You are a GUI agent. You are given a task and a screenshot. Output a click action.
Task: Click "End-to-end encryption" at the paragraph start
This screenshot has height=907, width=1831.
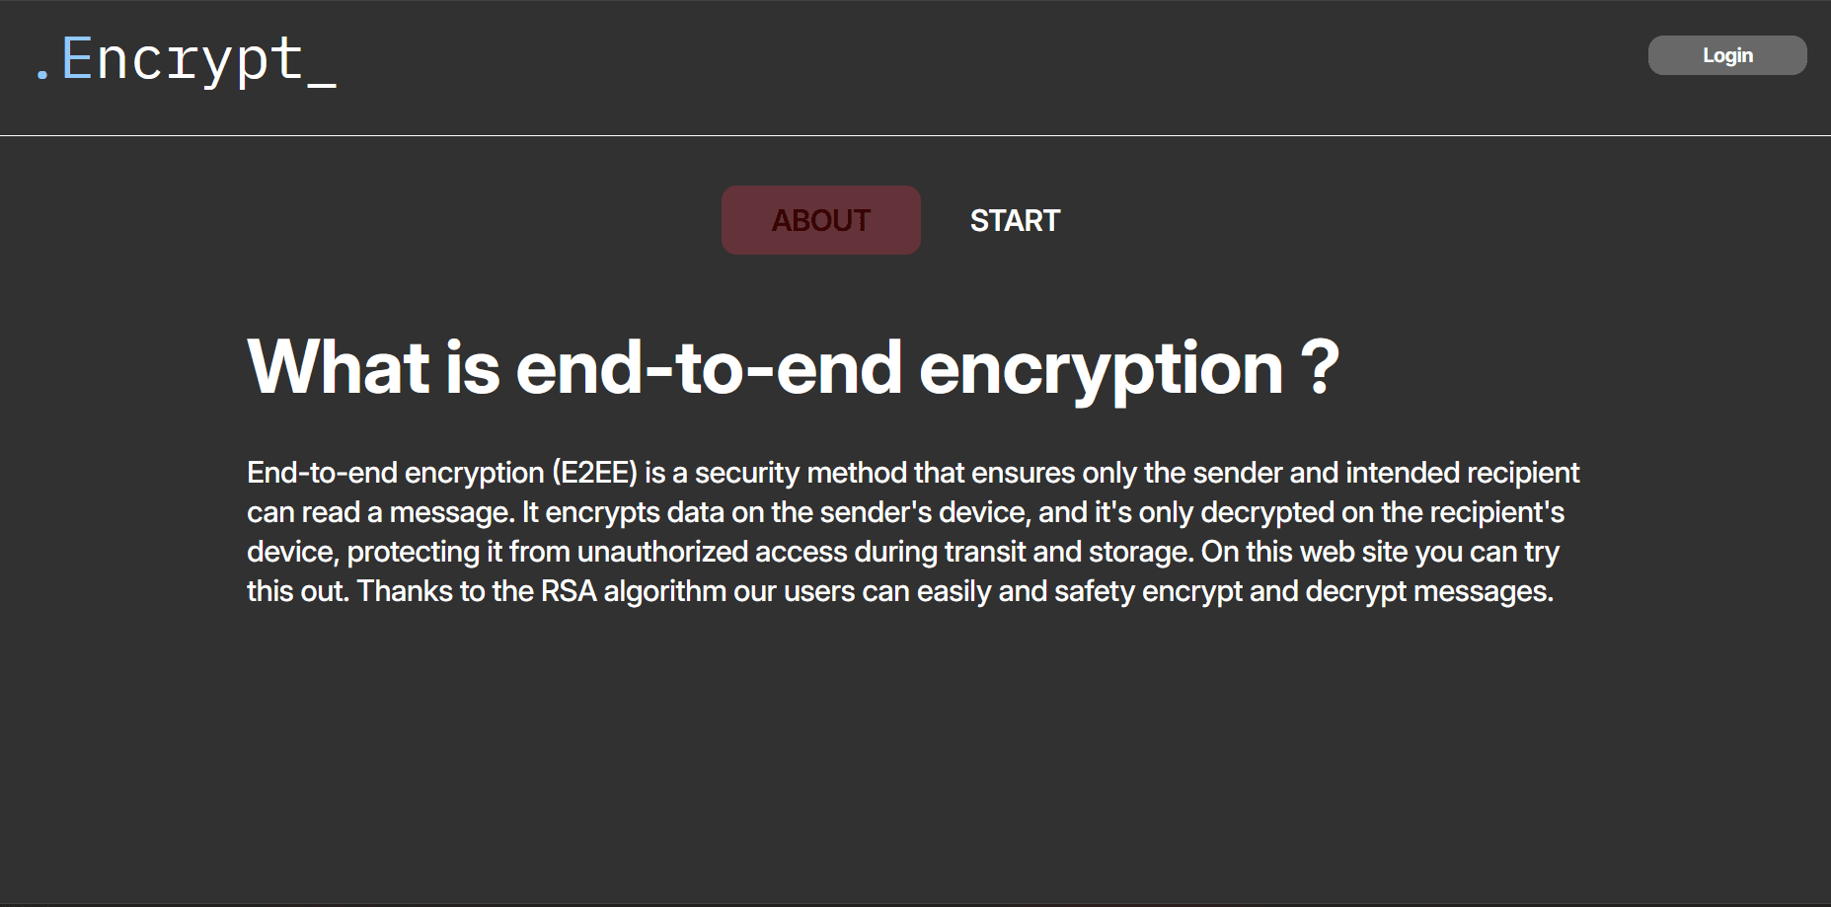pyautogui.click(x=395, y=473)
